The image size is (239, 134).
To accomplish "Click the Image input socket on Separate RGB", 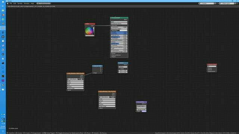I will pos(92,73).
